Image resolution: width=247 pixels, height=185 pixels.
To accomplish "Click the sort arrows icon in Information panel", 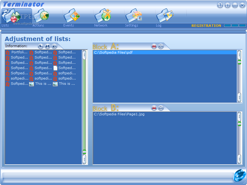I will point(48,46).
